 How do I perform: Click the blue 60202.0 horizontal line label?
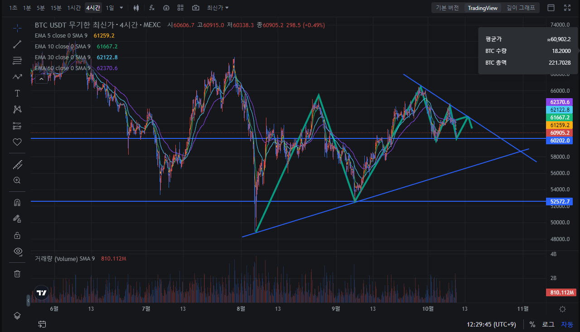tap(560, 141)
